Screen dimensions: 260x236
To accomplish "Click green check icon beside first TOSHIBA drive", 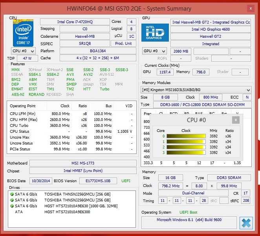I will [12, 194].
